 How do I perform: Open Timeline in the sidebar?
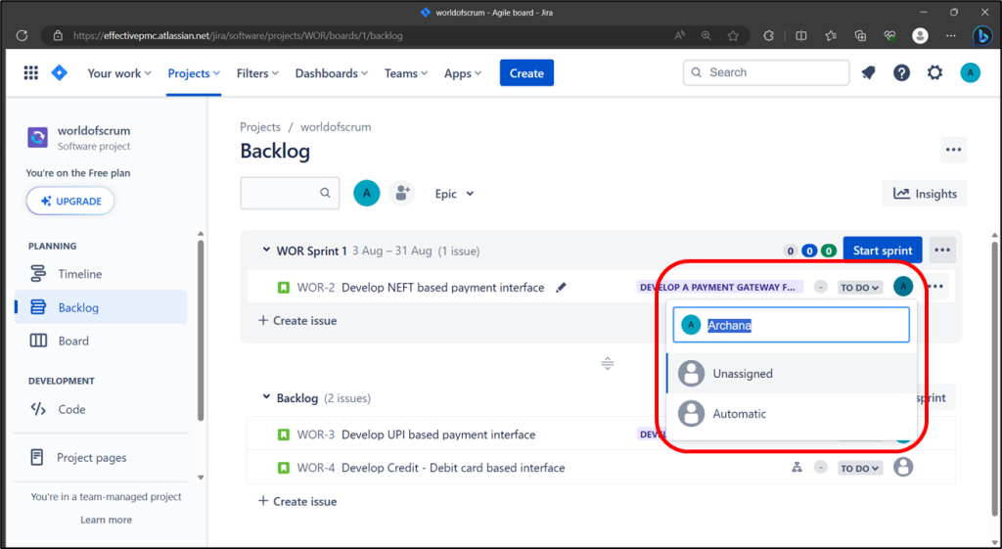pos(101,274)
